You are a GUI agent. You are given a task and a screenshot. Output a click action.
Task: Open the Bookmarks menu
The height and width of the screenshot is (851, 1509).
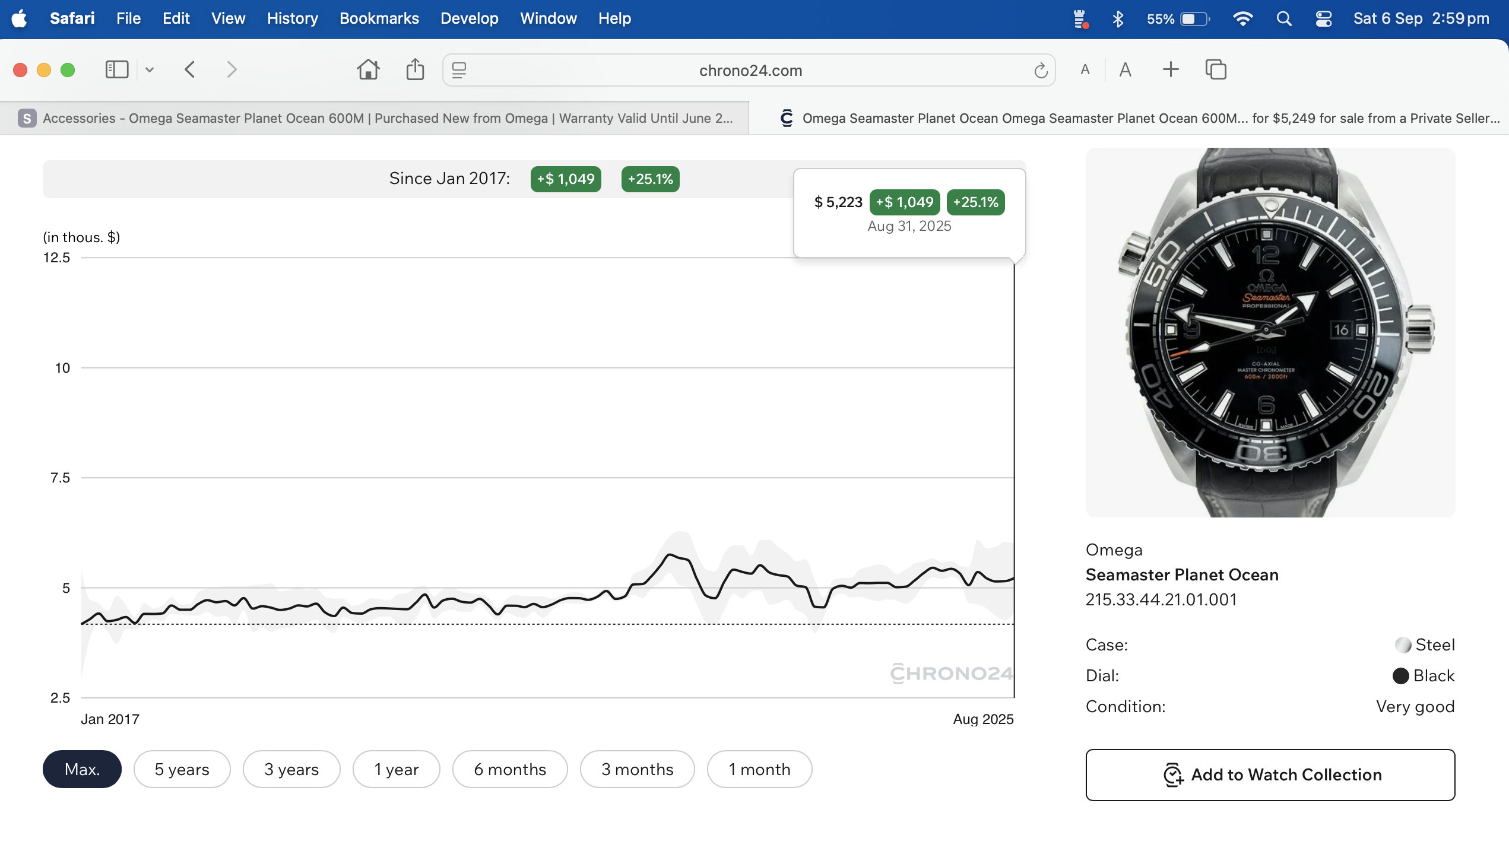(x=379, y=18)
